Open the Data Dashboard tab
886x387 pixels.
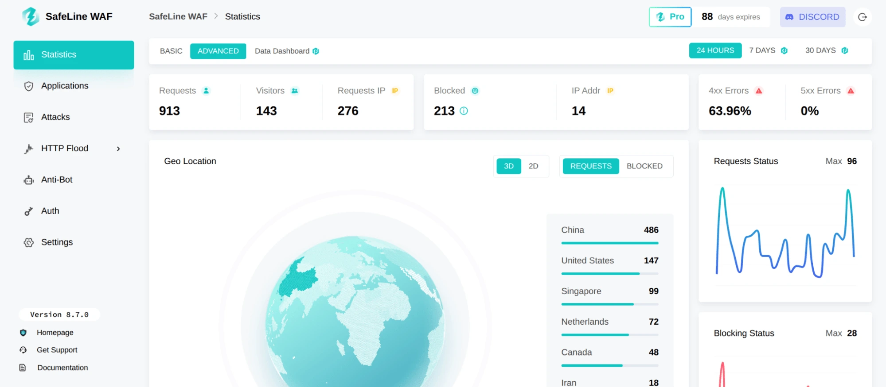tap(287, 51)
